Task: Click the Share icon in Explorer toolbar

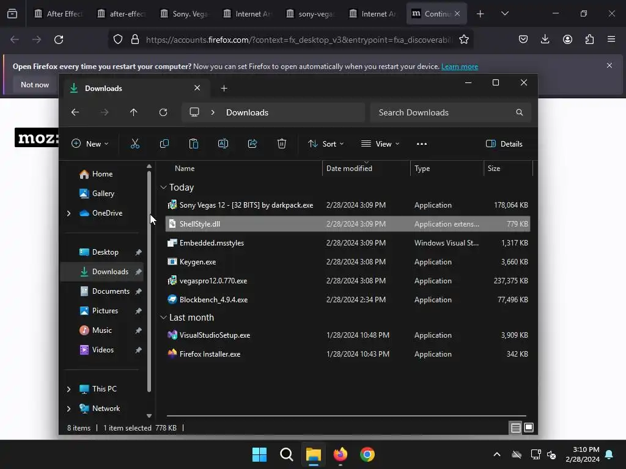Action: [252, 144]
